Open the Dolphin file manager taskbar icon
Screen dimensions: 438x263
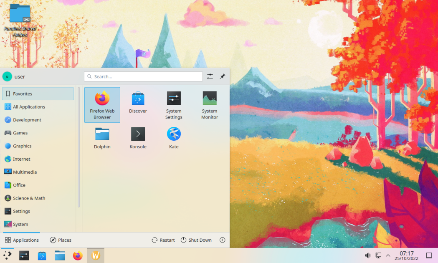(x=60, y=255)
